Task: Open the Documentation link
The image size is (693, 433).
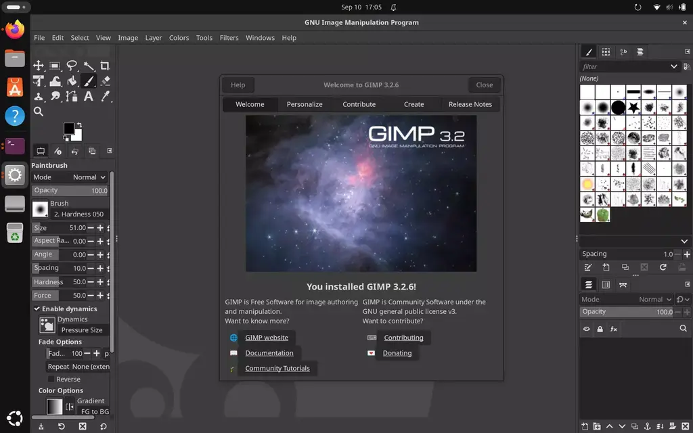Action: pos(269,353)
